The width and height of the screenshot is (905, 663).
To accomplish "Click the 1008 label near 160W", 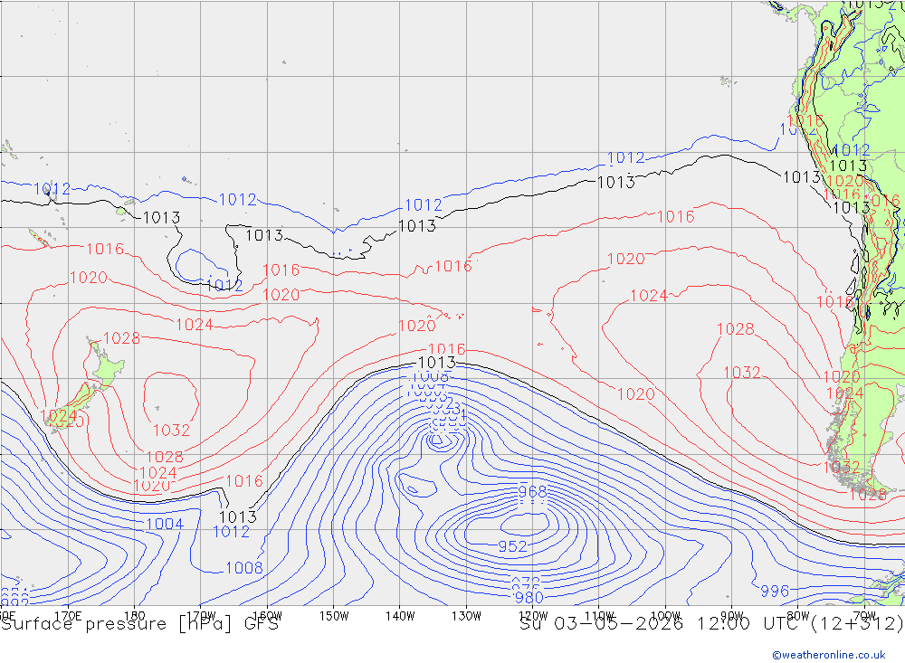I will [244, 568].
